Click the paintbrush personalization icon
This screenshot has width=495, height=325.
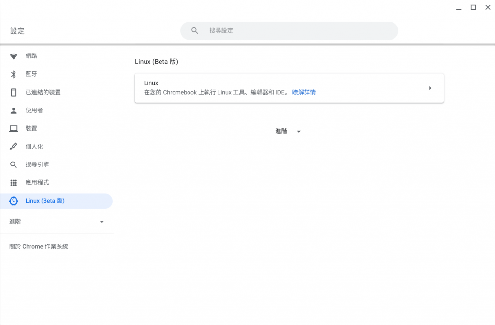point(14,147)
